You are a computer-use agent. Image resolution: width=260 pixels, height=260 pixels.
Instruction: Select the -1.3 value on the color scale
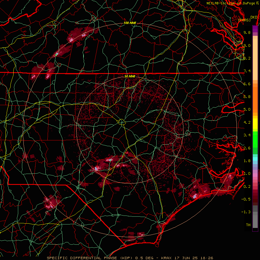click(x=246, y=212)
